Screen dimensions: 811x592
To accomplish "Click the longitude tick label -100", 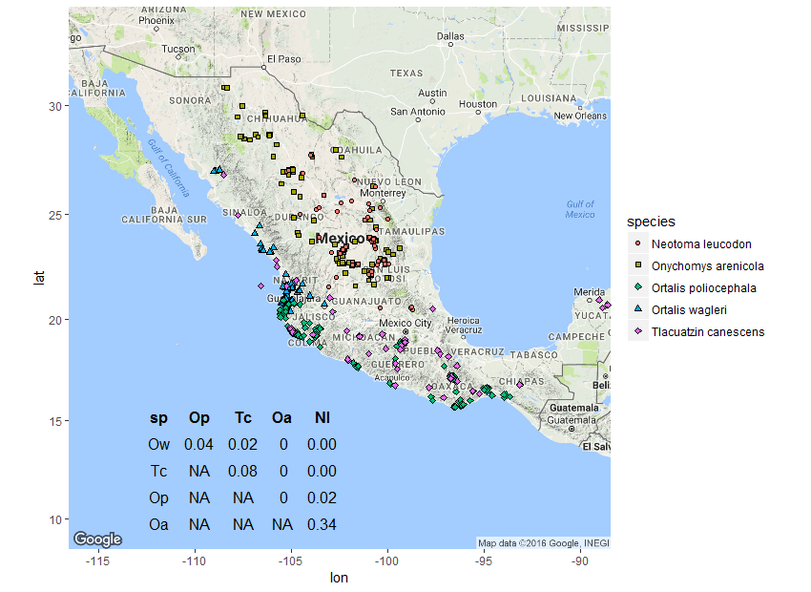I will point(386,560).
